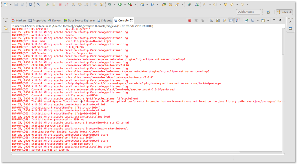This screenshot has height=164, width=297.
Task: Toggle Show Console on Standard Out
Action: tap(231, 21)
